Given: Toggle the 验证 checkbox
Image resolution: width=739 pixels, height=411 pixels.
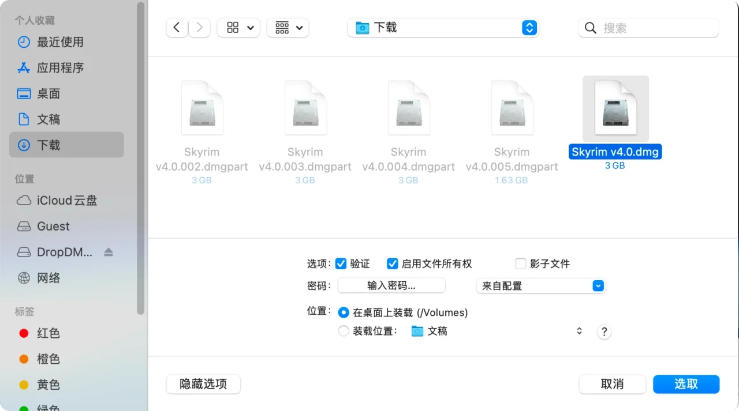Looking at the screenshot, I should 341,263.
